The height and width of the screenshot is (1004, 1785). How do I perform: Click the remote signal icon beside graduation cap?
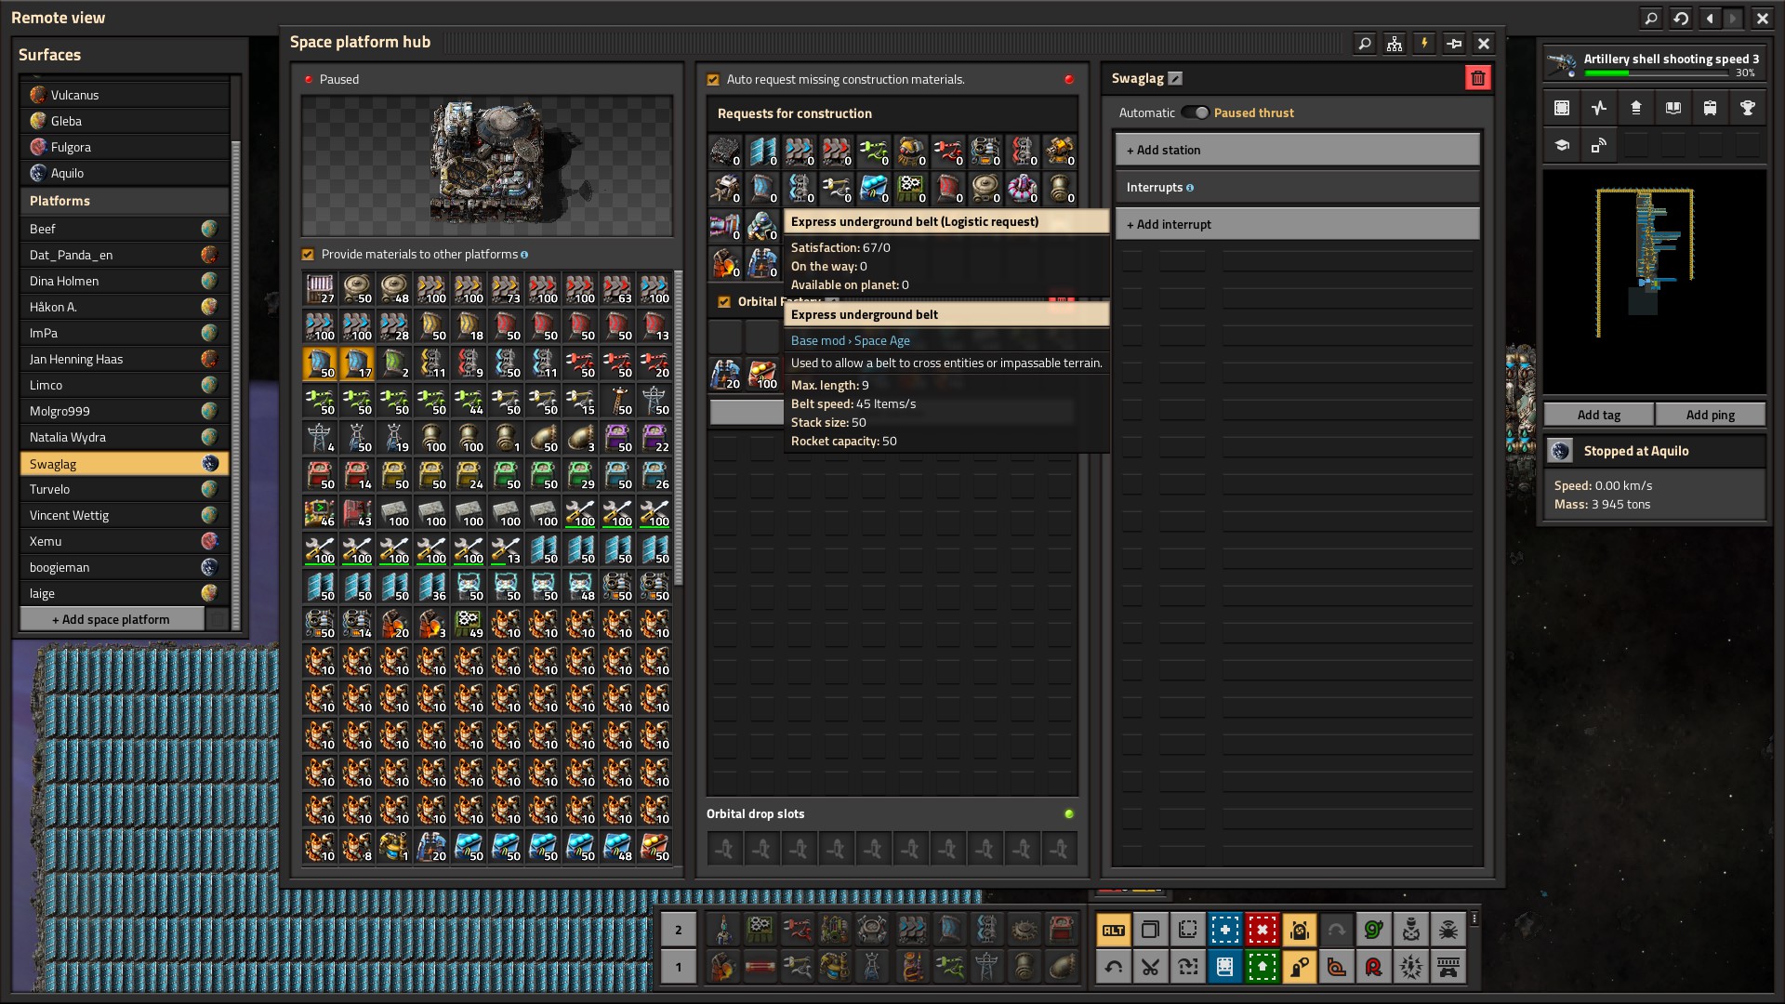click(1599, 145)
